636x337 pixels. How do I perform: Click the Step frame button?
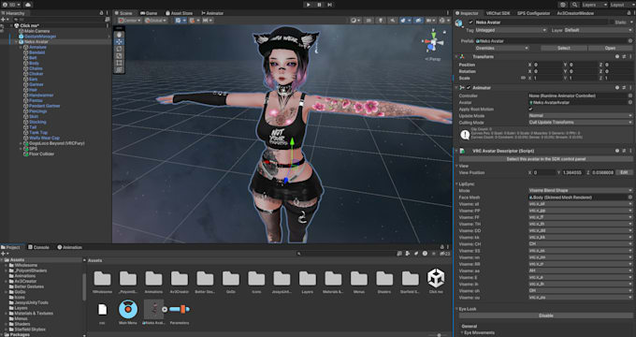click(x=330, y=5)
